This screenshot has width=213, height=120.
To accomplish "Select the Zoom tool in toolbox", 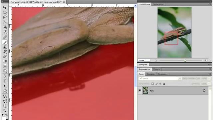I will (x=5, y=111).
